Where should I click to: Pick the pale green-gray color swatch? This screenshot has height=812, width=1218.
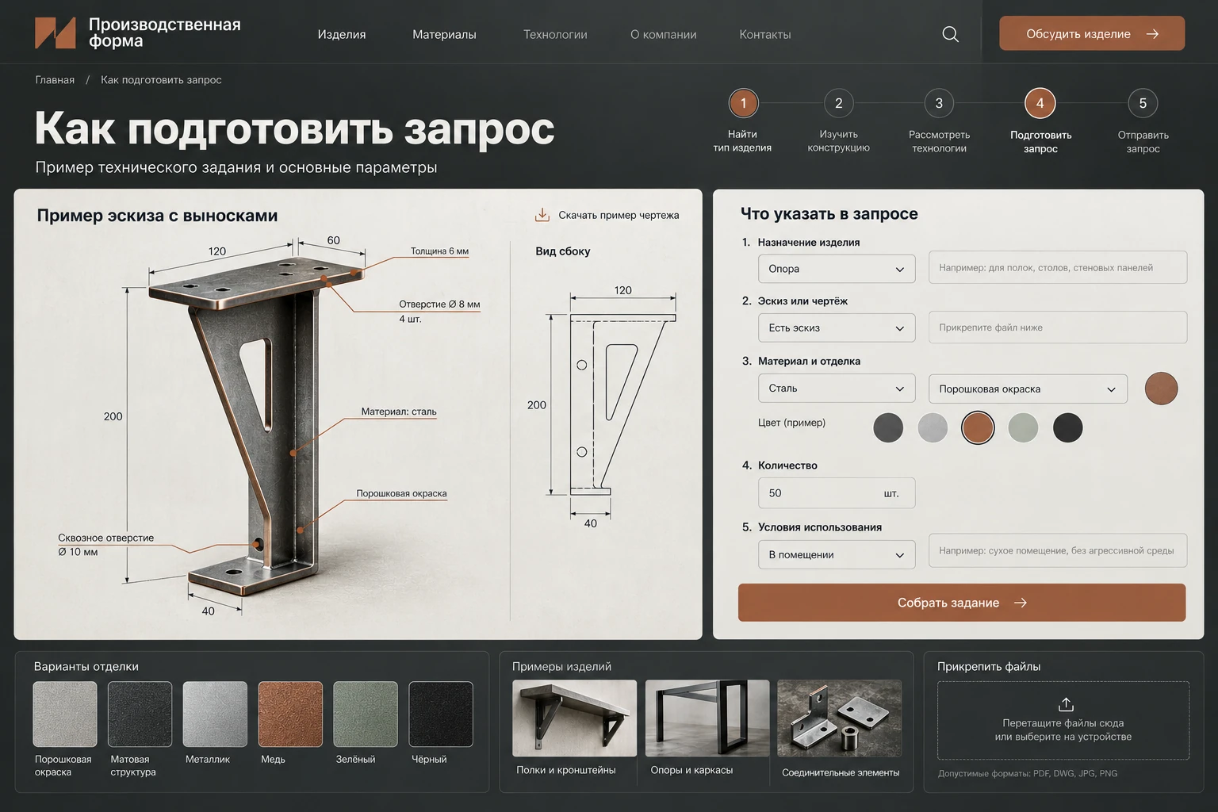click(1023, 427)
